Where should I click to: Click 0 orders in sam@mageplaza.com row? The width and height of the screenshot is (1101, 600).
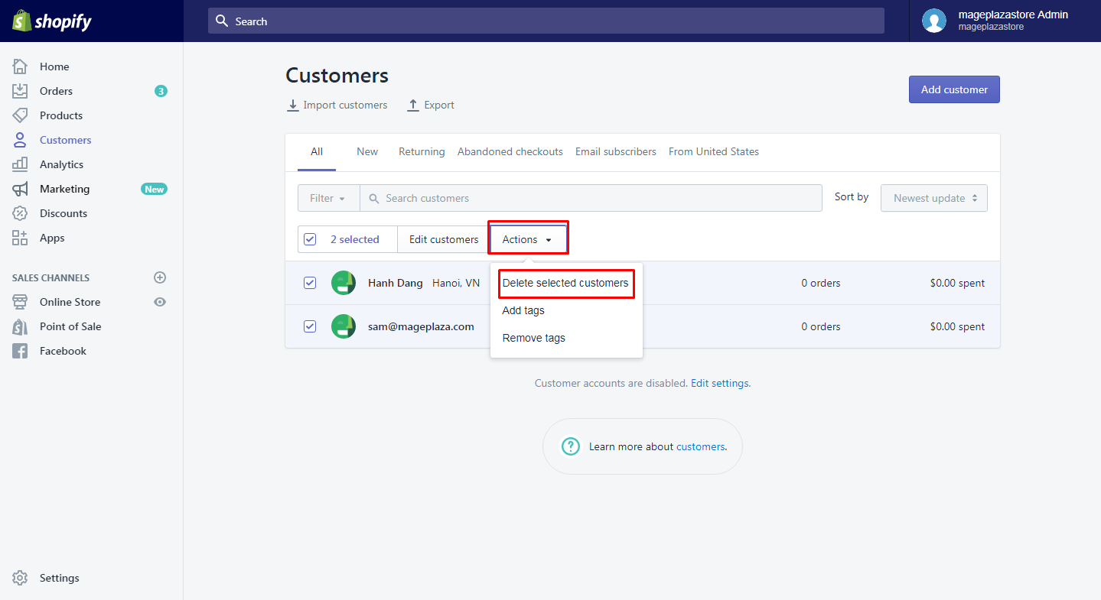point(821,326)
